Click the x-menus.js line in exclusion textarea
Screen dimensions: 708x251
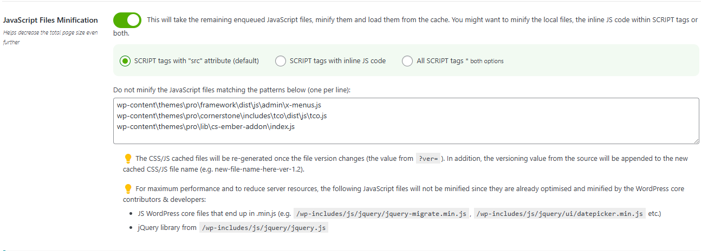click(223, 105)
